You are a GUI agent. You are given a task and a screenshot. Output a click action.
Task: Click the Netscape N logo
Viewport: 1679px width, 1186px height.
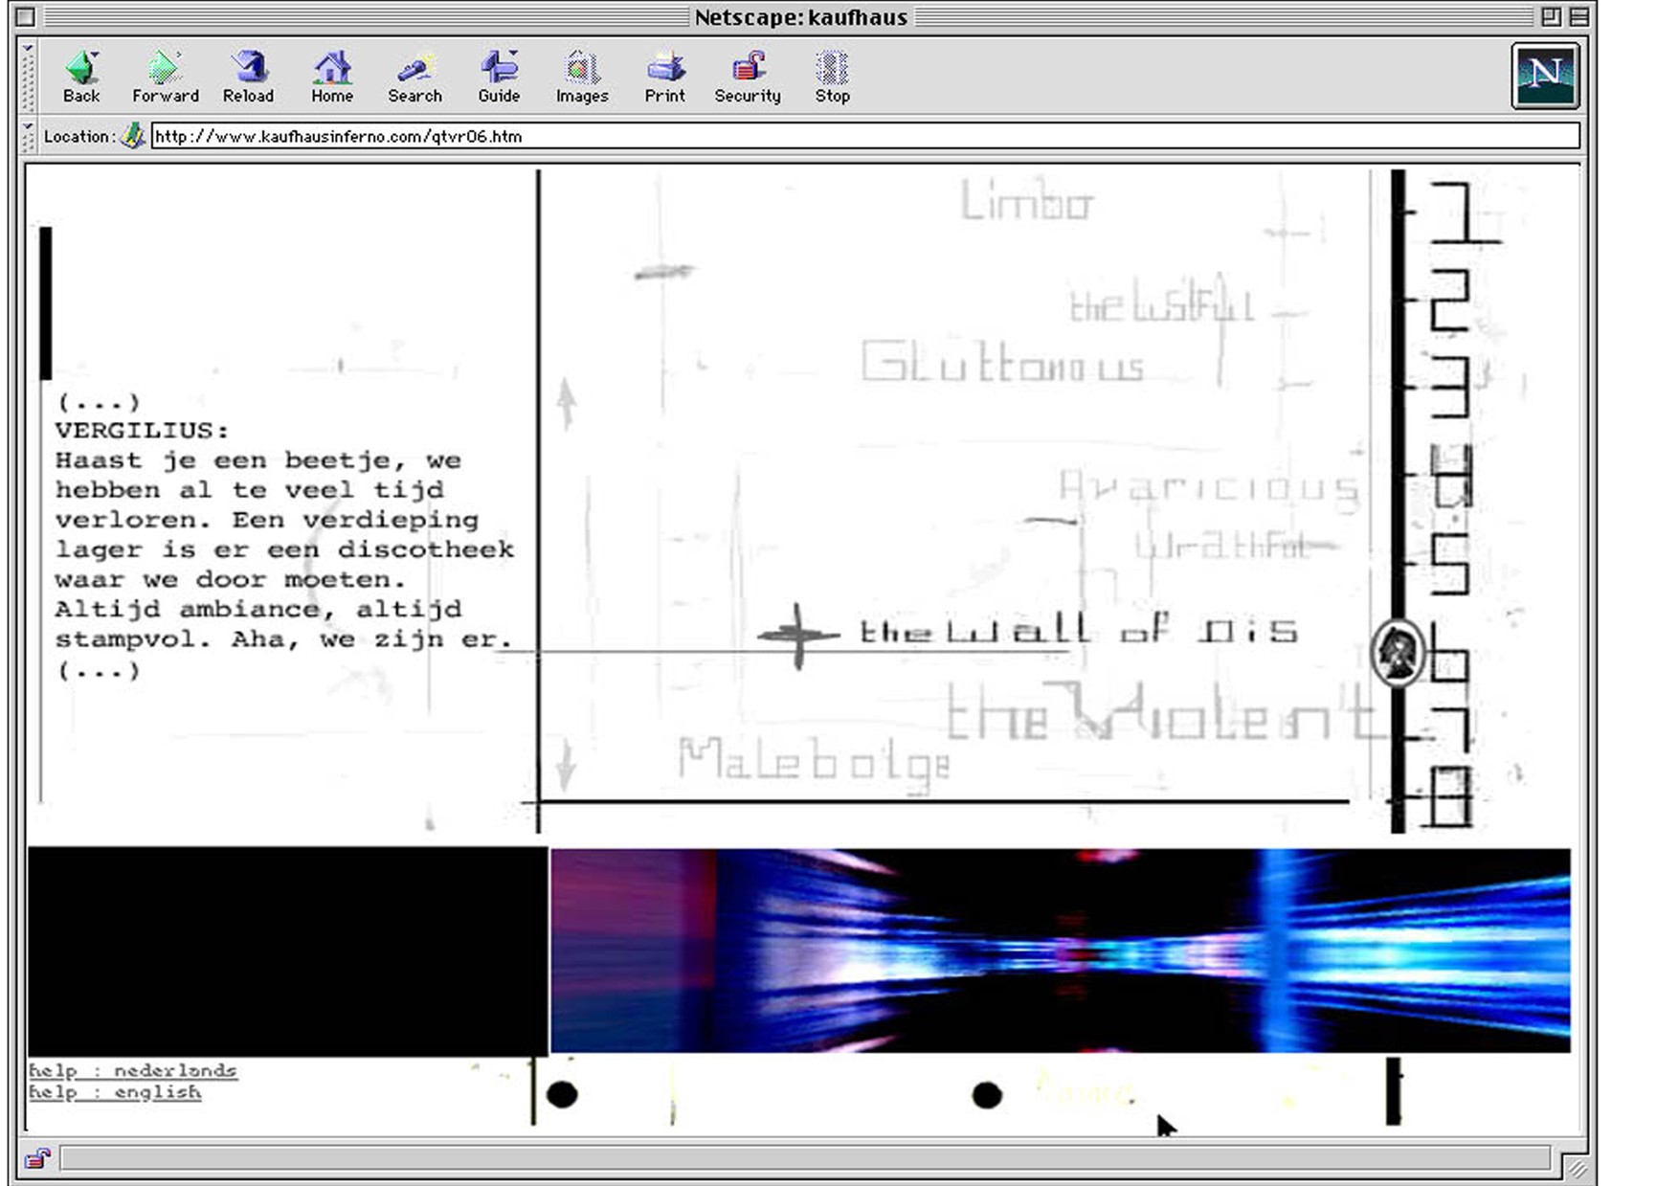(1545, 76)
